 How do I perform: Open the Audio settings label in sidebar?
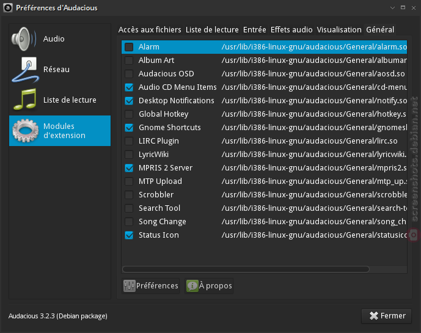point(54,39)
